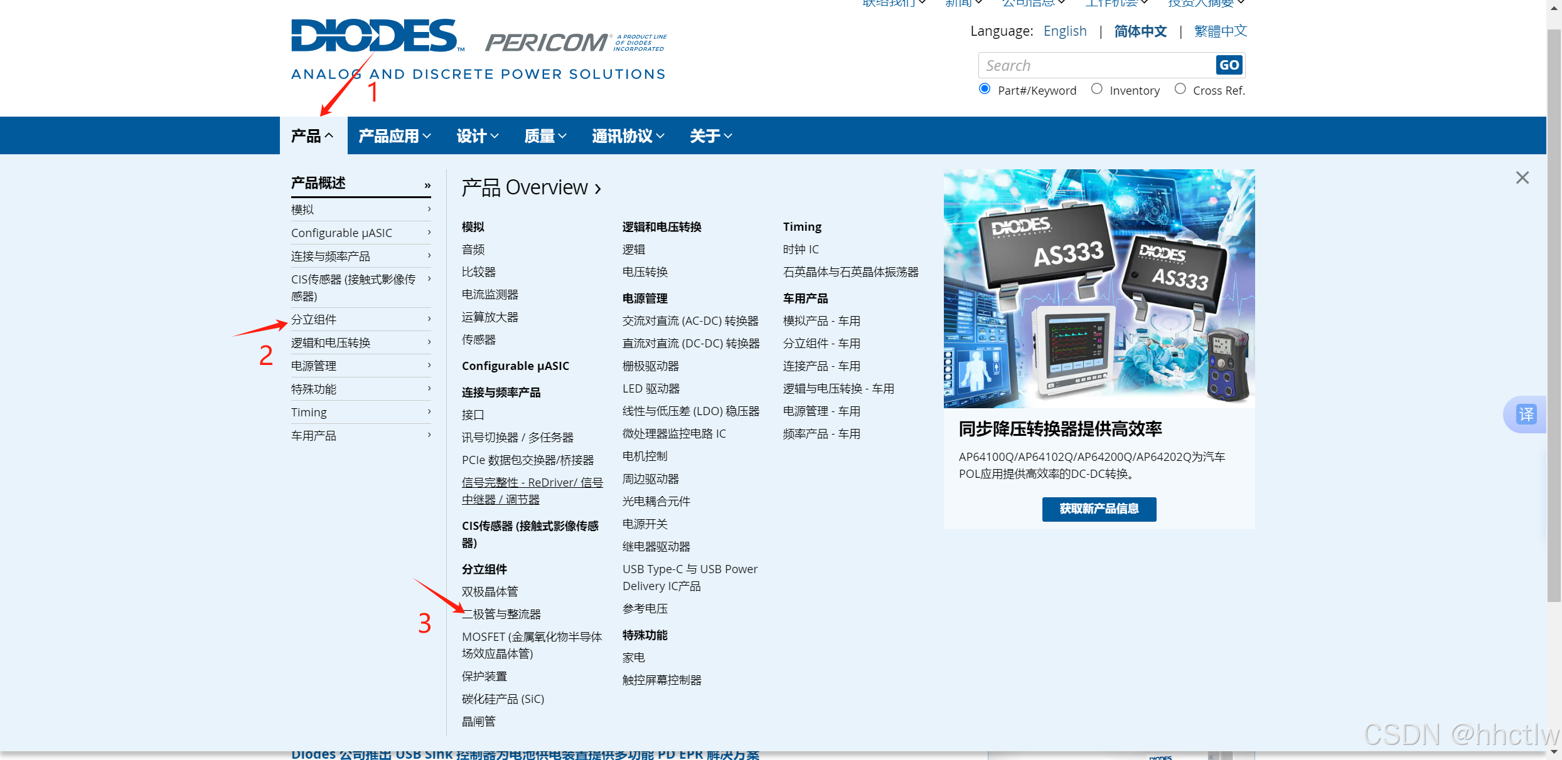1562x760 pixels.
Task: Expand the 电源管理 sidebar category
Action: [x=361, y=366]
